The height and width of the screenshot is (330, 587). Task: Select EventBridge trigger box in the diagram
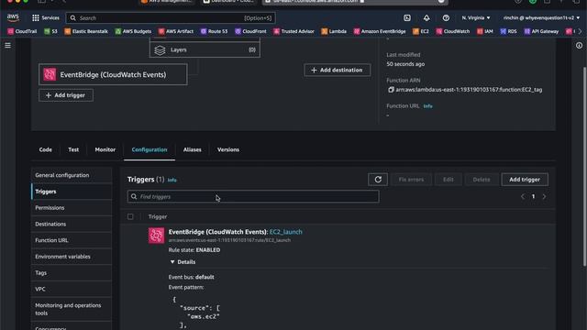click(113, 74)
